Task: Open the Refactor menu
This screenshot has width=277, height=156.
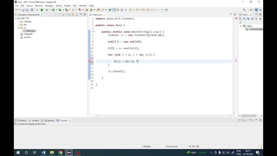Action: (x=39, y=6)
